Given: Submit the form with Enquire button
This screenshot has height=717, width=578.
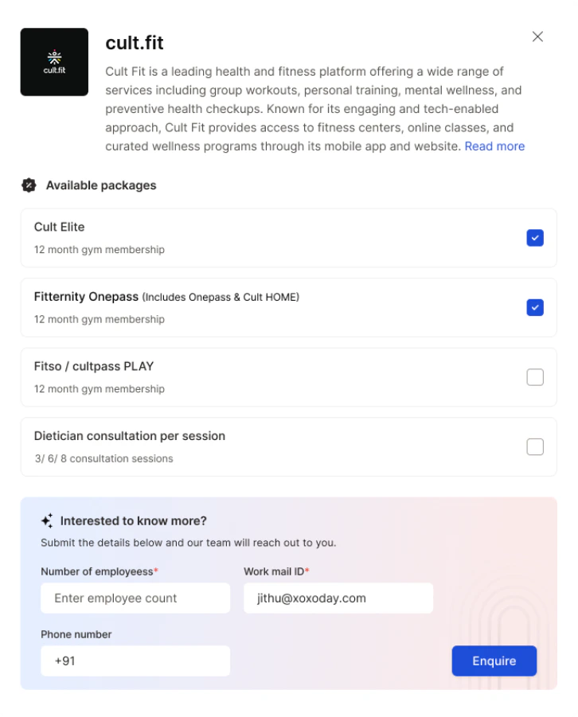Looking at the screenshot, I should pos(494,660).
